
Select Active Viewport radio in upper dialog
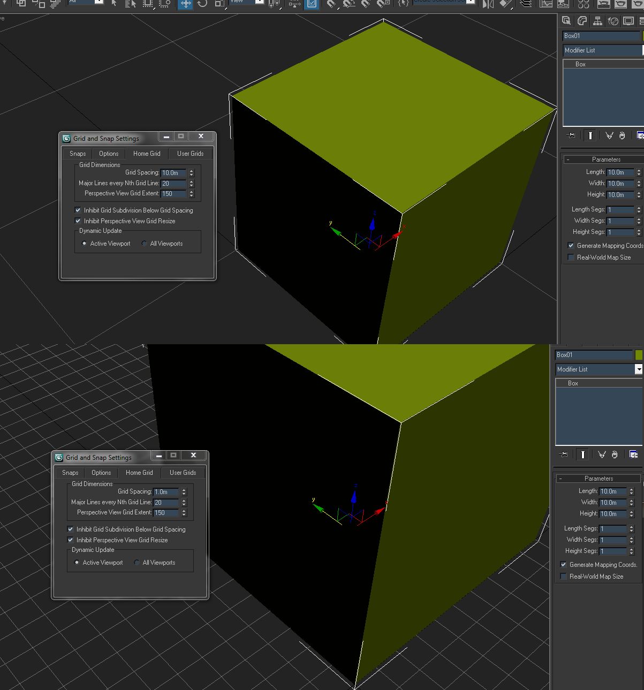(x=84, y=244)
